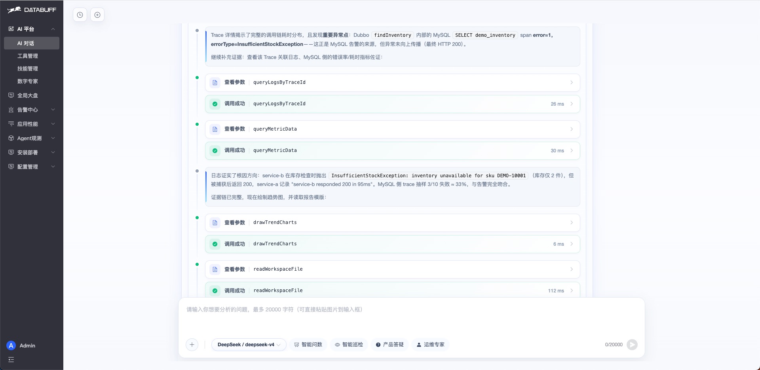Click the 应用性能 sidebar icon
This screenshot has height=370, width=760.
coord(11,124)
